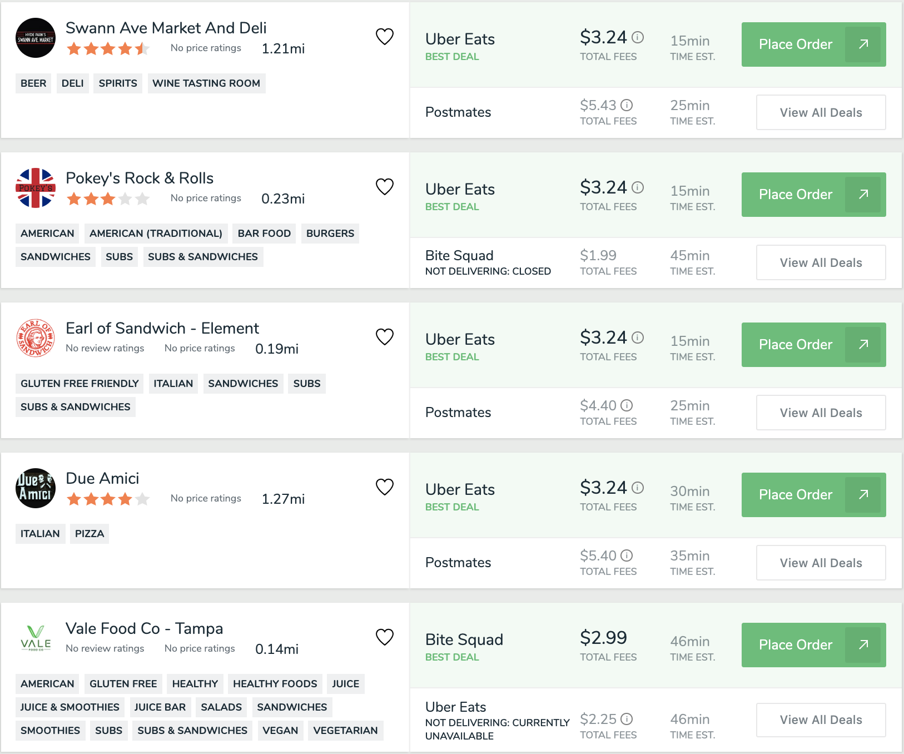Favorite Swann Ave Market And Deli heart
The image size is (904, 754).
[385, 37]
